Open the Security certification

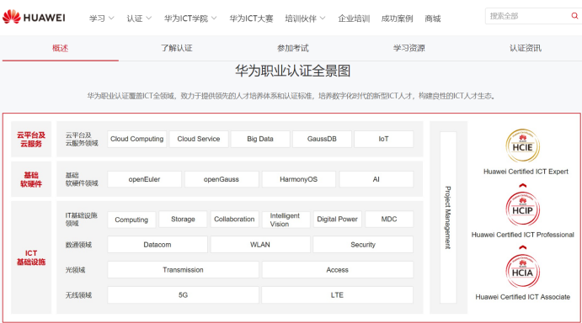363,245
